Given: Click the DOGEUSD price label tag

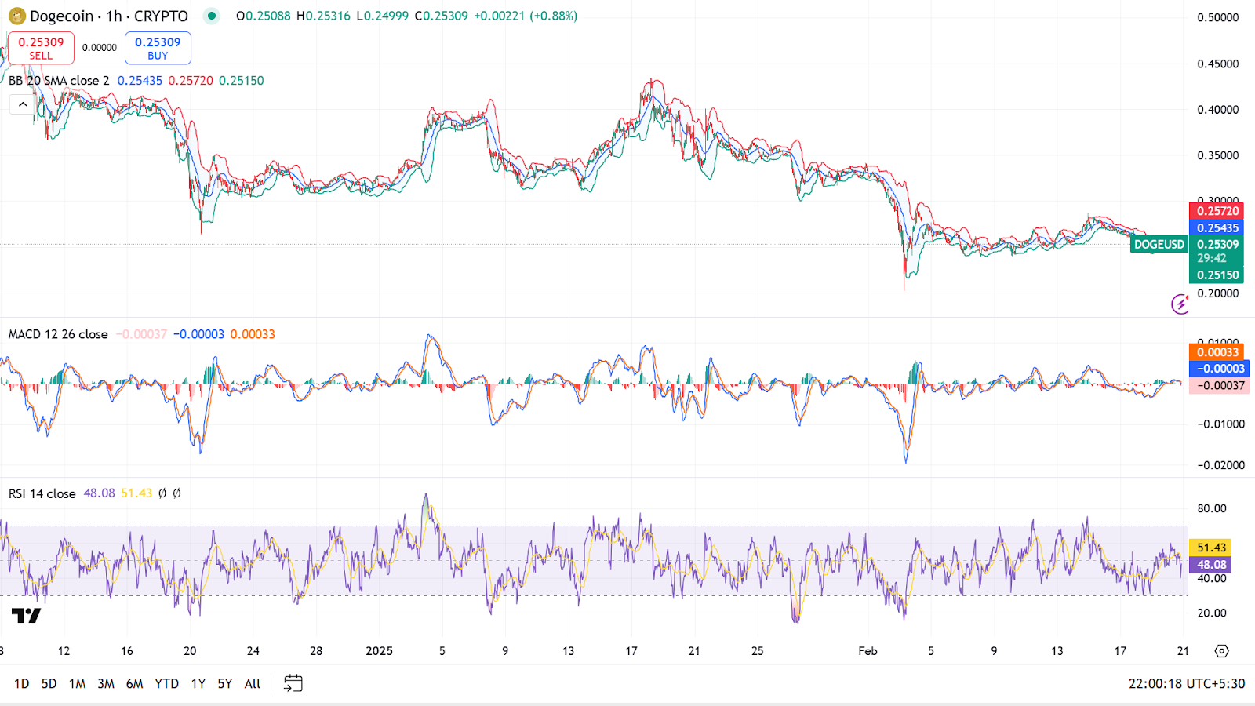Looking at the screenshot, I should click(x=1159, y=244).
